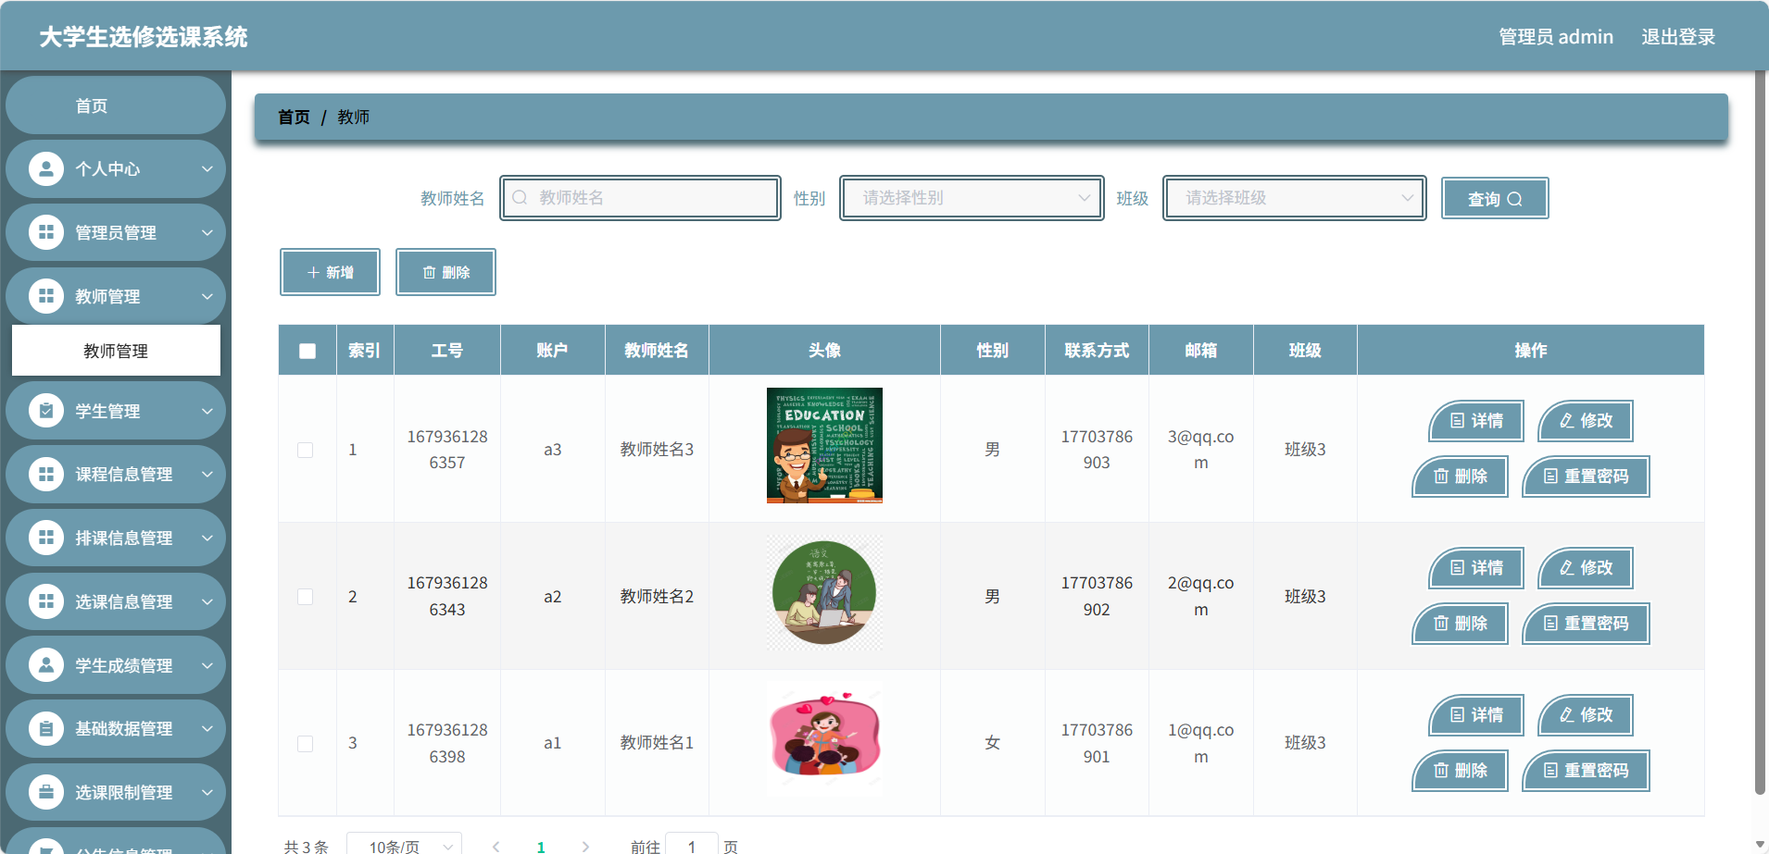The width and height of the screenshot is (1769, 854).
Task: Click 管理员 admin in the header
Action: point(1556,37)
